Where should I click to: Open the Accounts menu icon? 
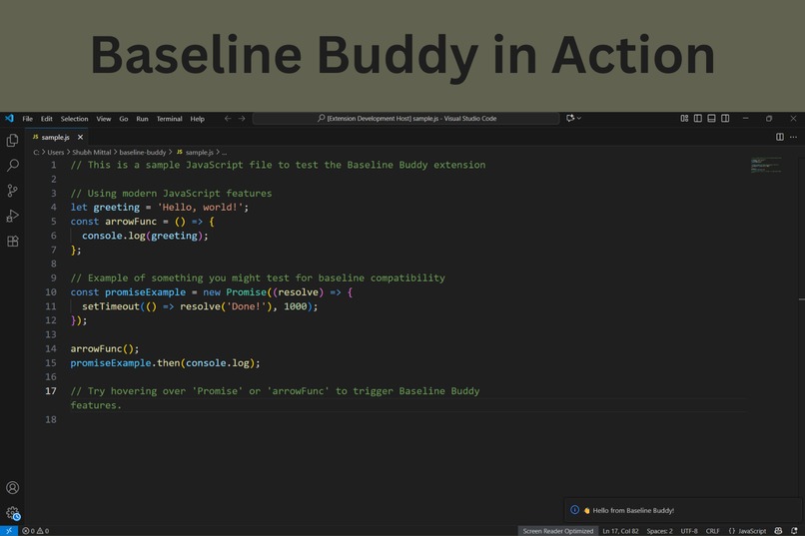coord(12,487)
